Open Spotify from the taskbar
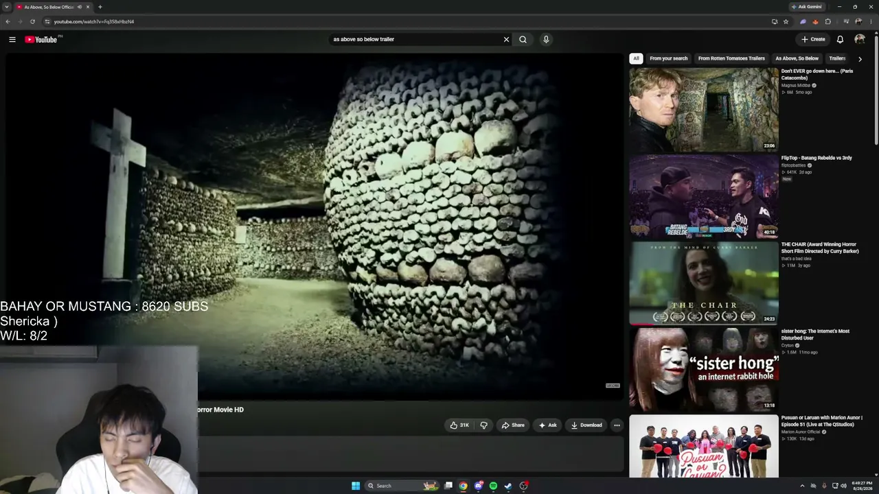The height and width of the screenshot is (494, 879). (x=493, y=486)
